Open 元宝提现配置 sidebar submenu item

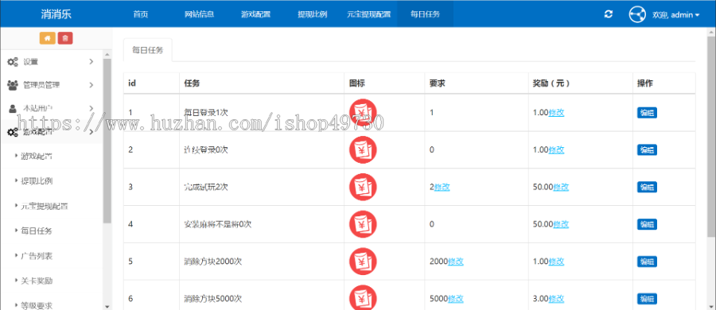[x=45, y=206]
